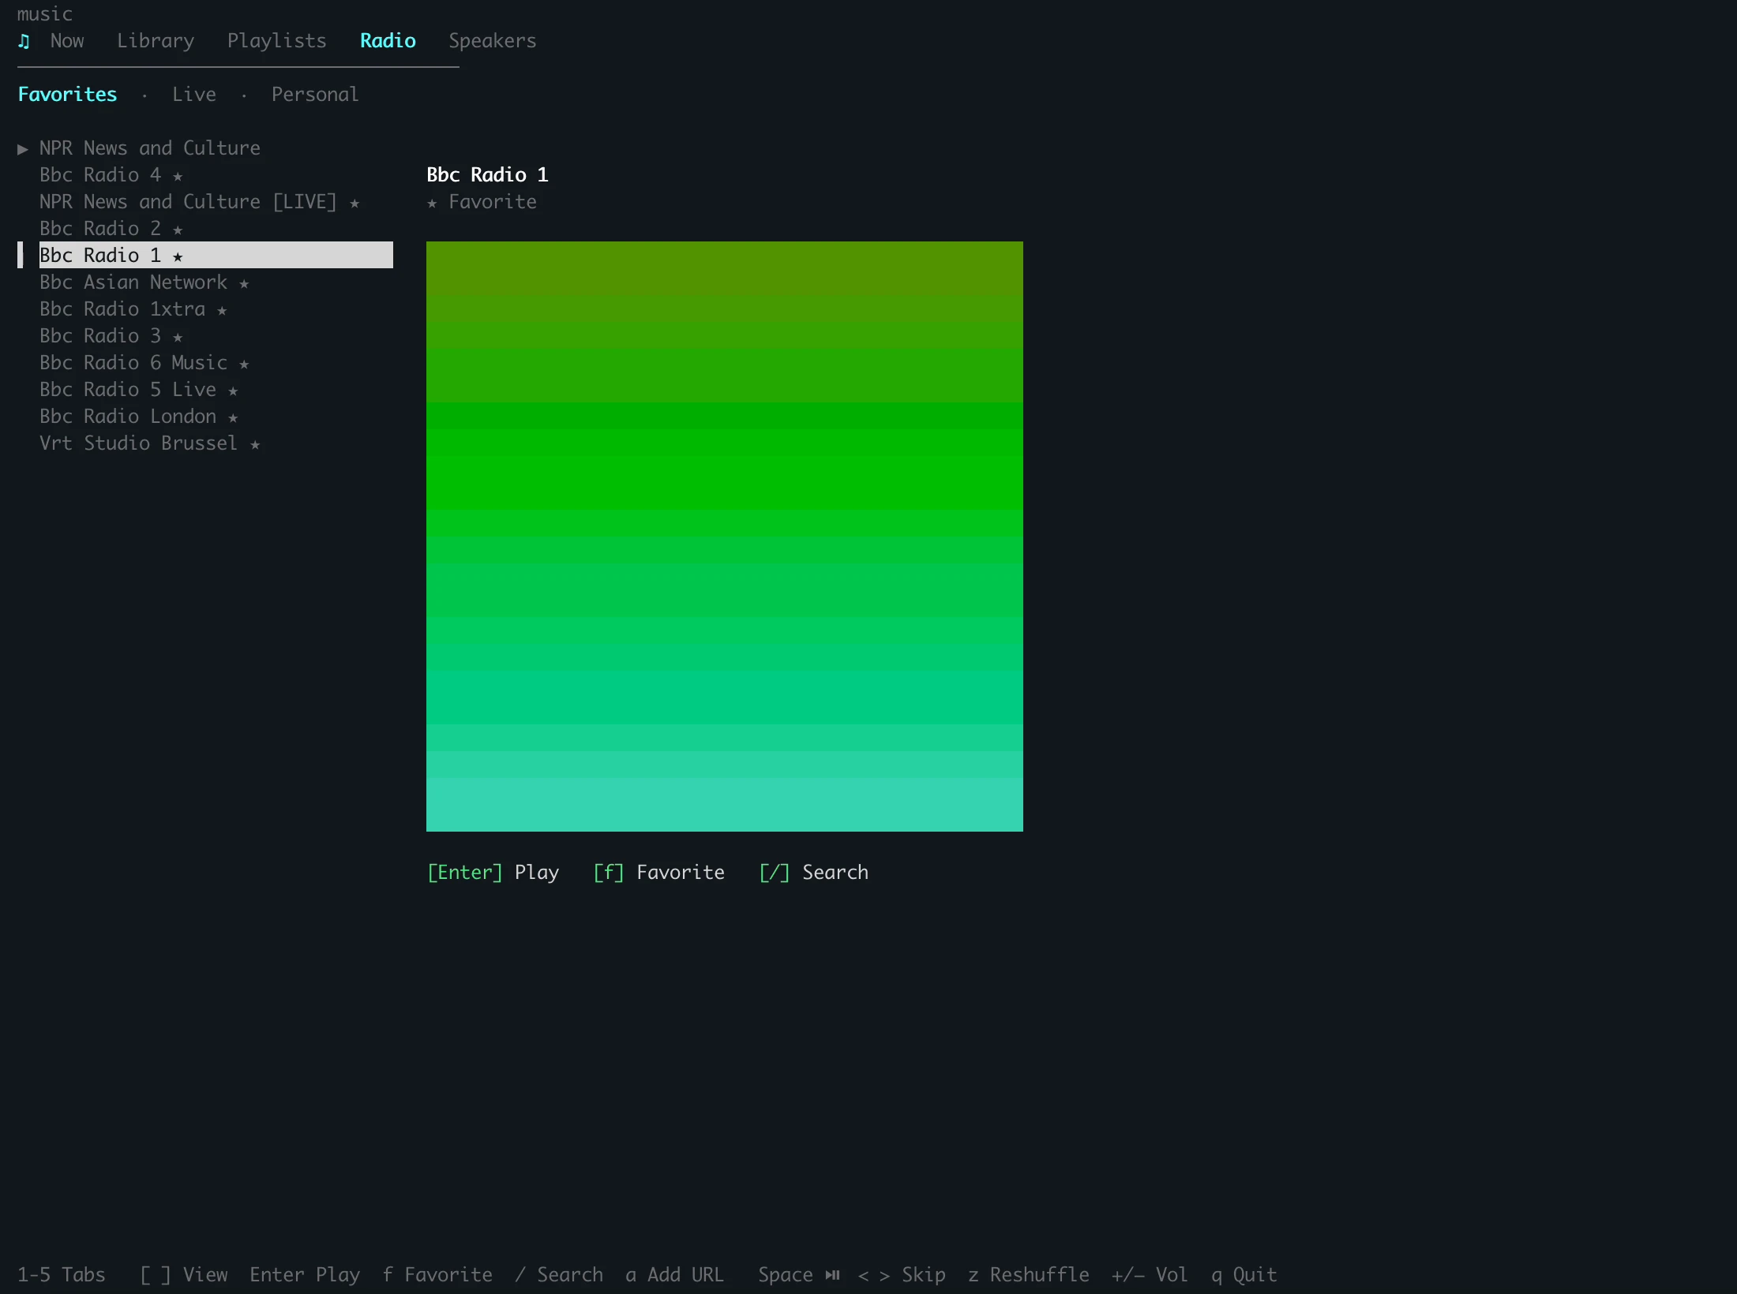Click the '+/- Vol' footer hint

[1150, 1275]
